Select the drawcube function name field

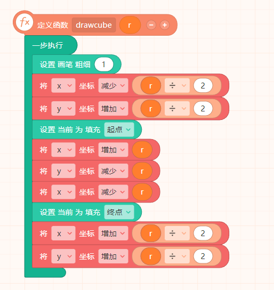click(94, 25)
